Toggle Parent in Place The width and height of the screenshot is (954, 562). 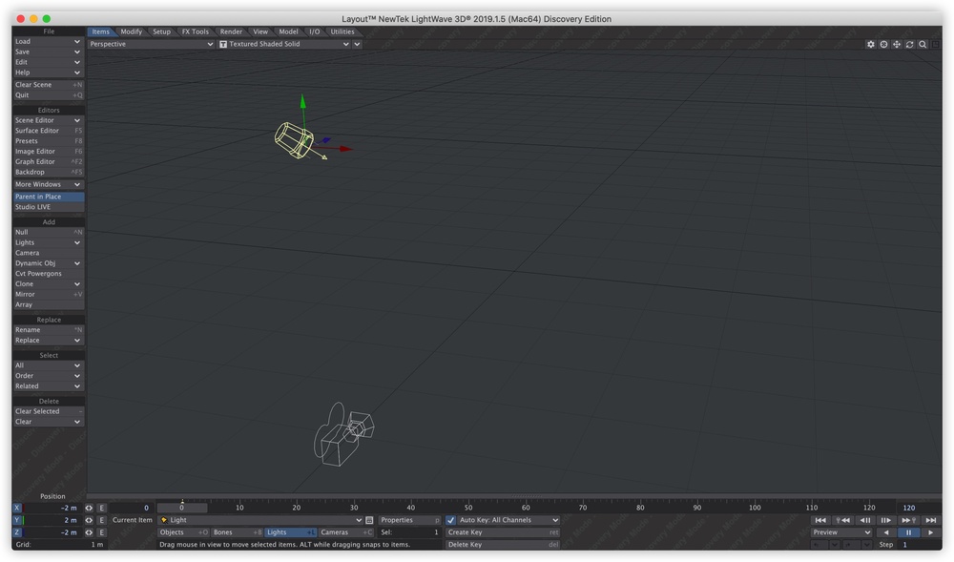[48, 198]
